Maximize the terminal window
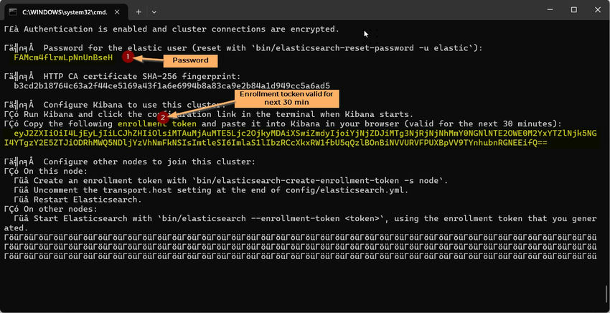 [x=574, y=10]
